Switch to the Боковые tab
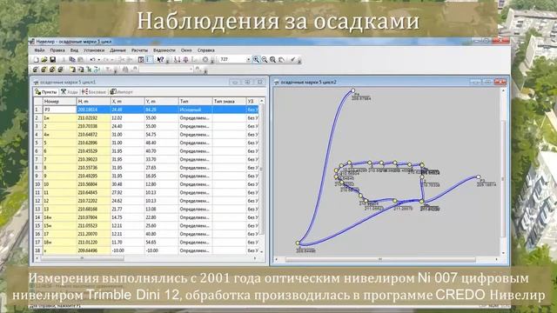557x313 pixels. coord(94,92)
